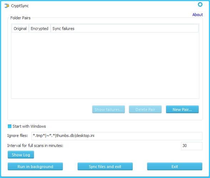Click the Run in background button
Screen dimensions: 210x178
[35, 167]
